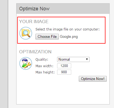
Task: Click the Quality: label
Action: 42,60
